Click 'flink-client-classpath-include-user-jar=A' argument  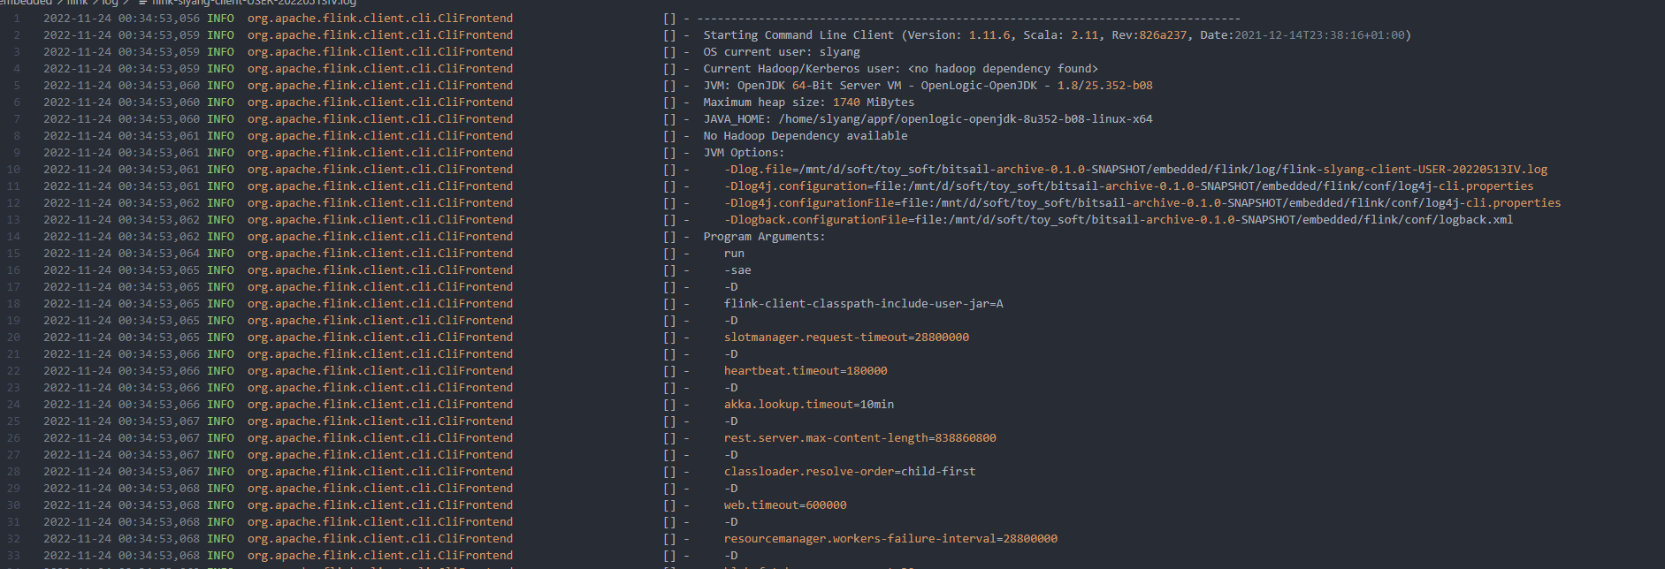[863, 304]
